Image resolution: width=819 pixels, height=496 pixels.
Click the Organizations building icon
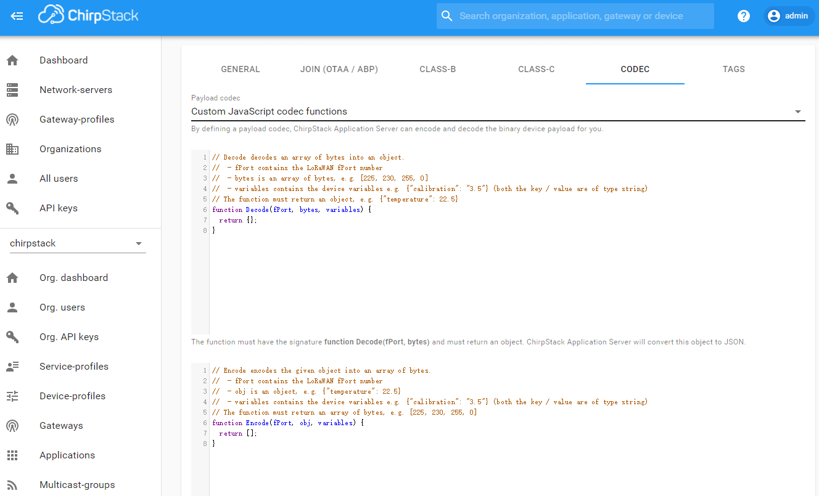(x=12, y=149)
